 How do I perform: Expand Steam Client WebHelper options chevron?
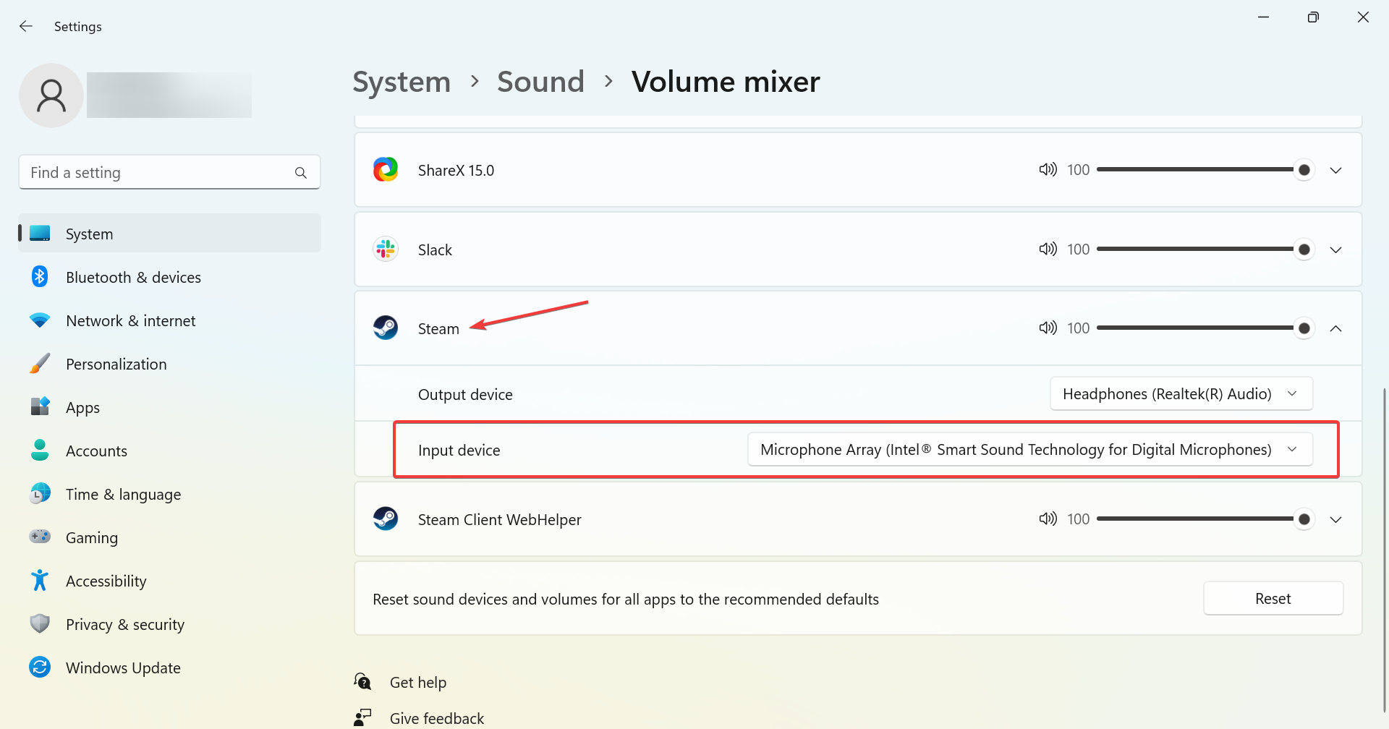[1335, 520]
